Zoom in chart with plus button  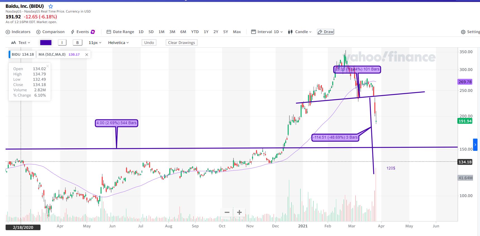tap(239, 212)
